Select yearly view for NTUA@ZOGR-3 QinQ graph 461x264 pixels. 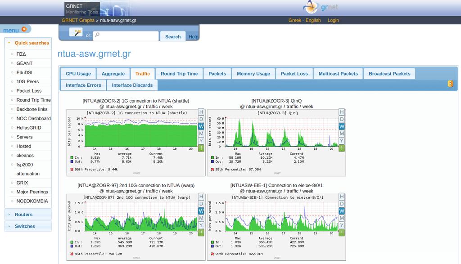pos(342,141)
